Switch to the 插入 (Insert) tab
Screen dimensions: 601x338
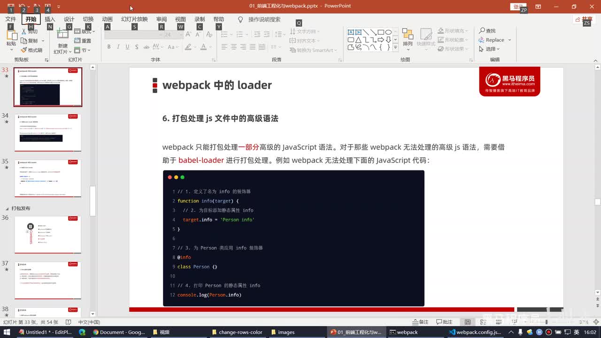pyautogui.click(x=50, y=19)
